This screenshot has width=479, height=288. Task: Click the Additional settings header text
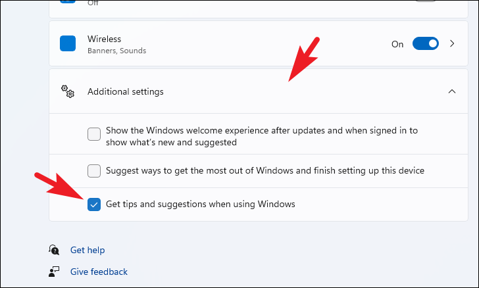click(126, 91)
